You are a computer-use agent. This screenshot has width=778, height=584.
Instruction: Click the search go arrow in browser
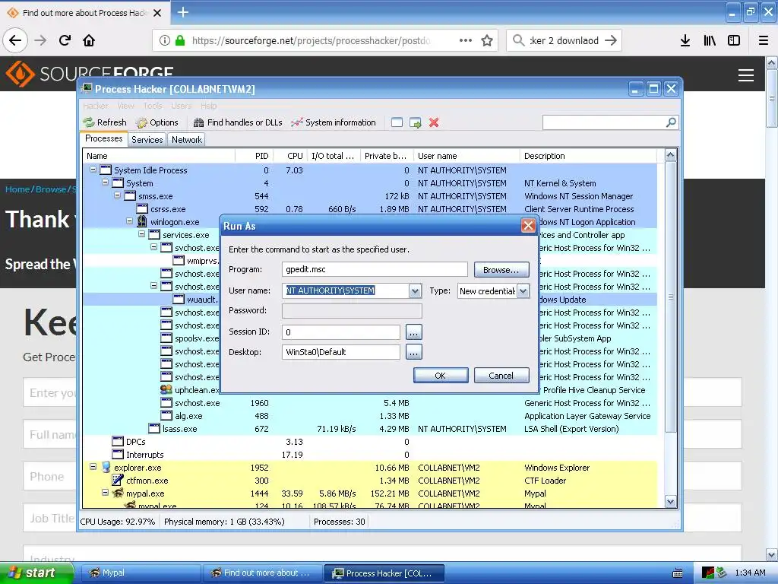click(611, 40)
